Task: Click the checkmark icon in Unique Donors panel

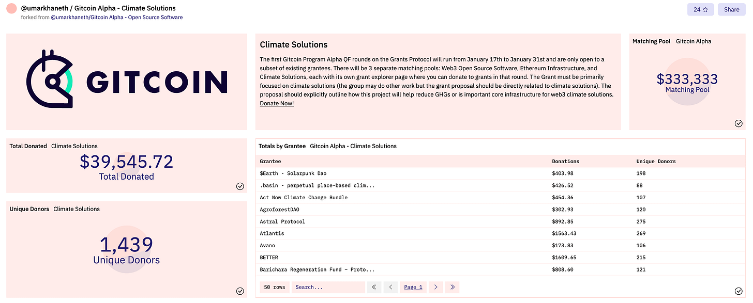Action: click(x=240, y=291)
